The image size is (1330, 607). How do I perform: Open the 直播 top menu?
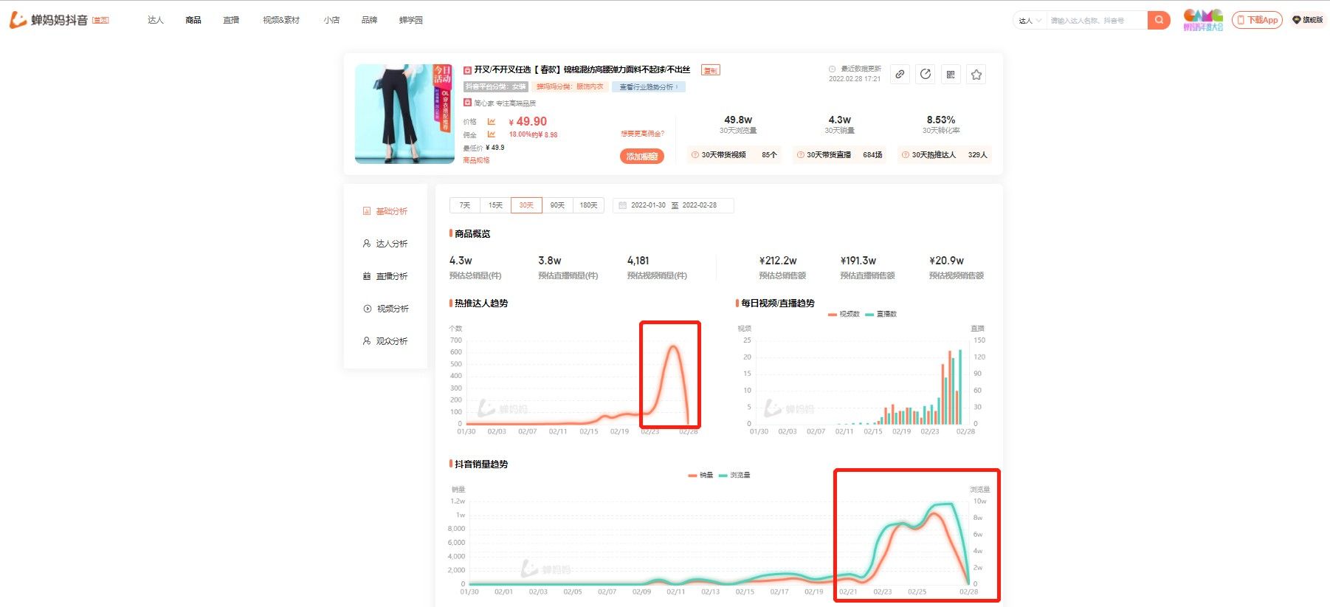(231, 20)
